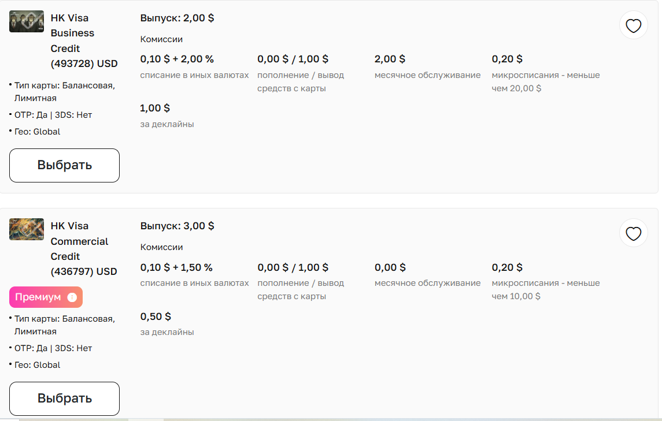The image size is (662, 421).
Task: Click '0,20 $' value in Commercial Credit card
Action: pyautogui.click(x=507, y=267)
